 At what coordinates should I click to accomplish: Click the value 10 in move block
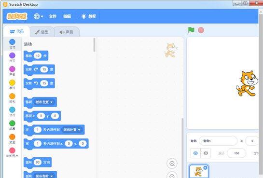[38, 56]
